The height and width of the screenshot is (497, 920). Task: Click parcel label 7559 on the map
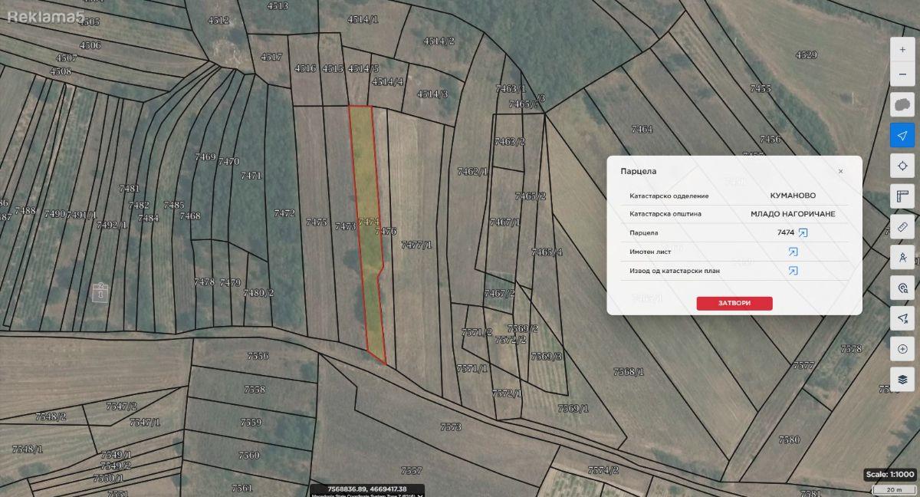(x=251, y=422)
